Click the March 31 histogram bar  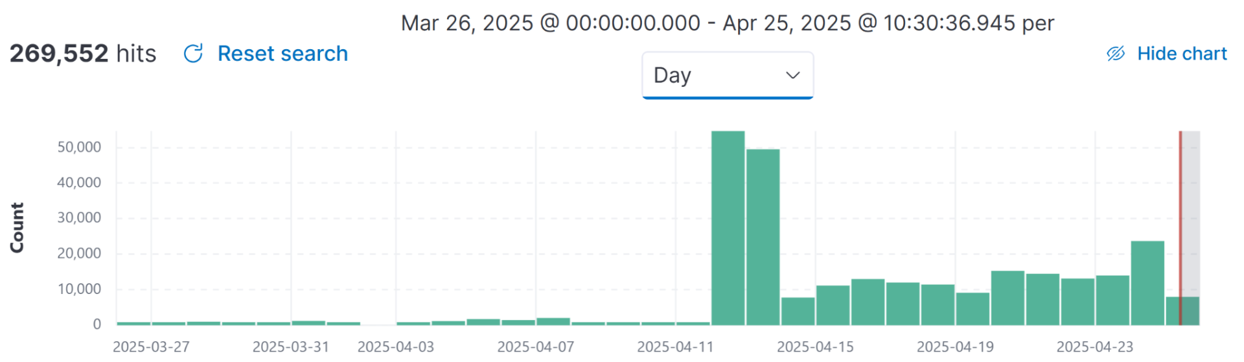[x=308, y=322]
